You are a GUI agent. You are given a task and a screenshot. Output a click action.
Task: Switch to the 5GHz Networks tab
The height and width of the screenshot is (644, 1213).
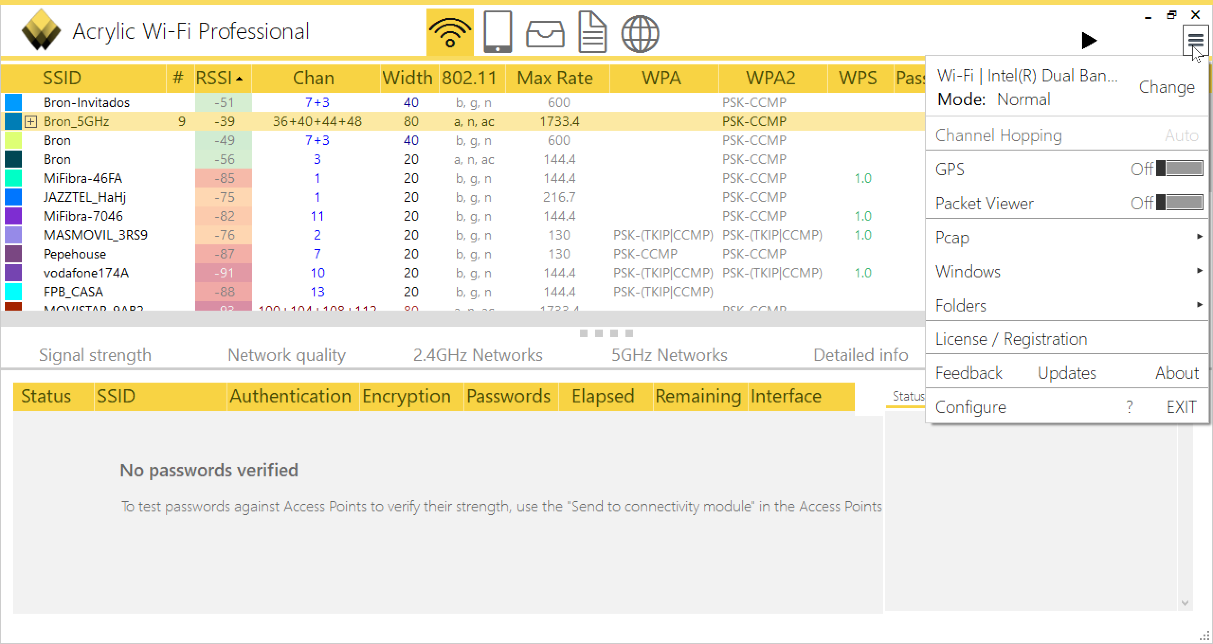(x=669, y=355)
